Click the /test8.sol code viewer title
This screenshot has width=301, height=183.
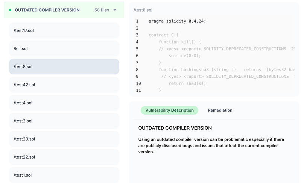[x=143, y=10]
